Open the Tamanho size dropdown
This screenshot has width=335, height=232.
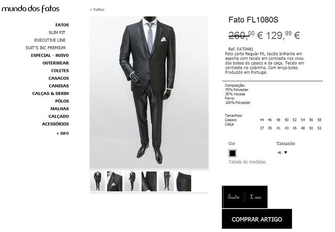[x=282, y=152]
